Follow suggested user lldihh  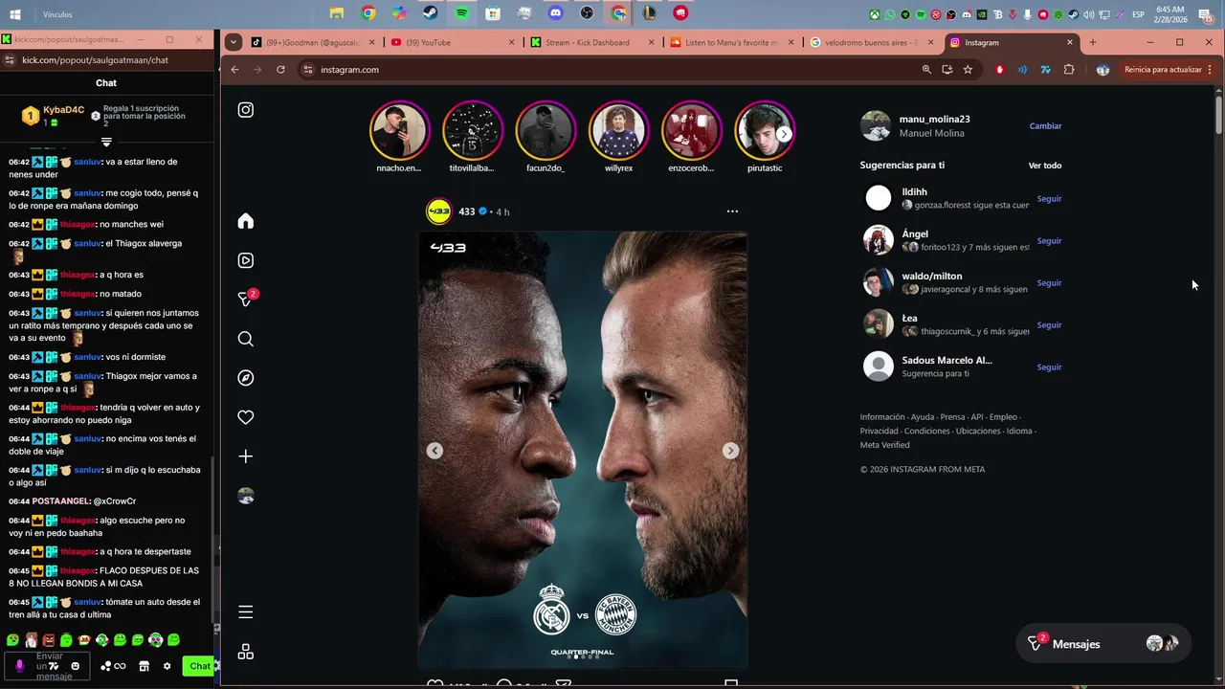pos(1049,199)
